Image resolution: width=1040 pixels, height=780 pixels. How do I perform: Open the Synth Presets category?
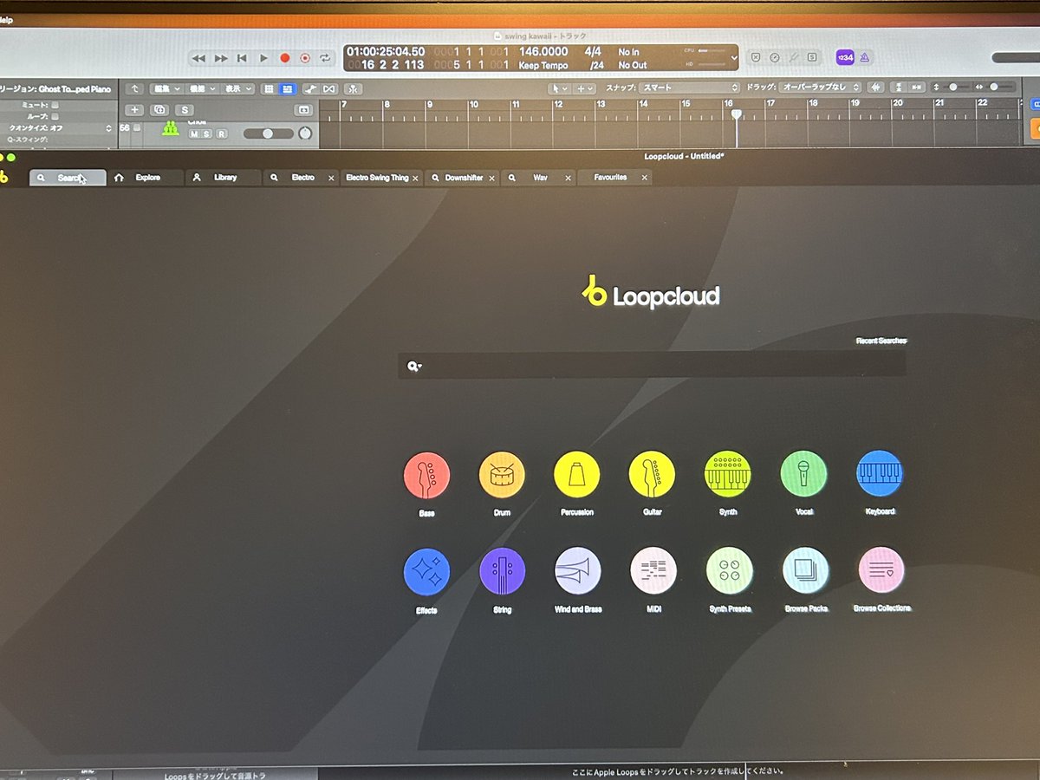pos(730,570)
